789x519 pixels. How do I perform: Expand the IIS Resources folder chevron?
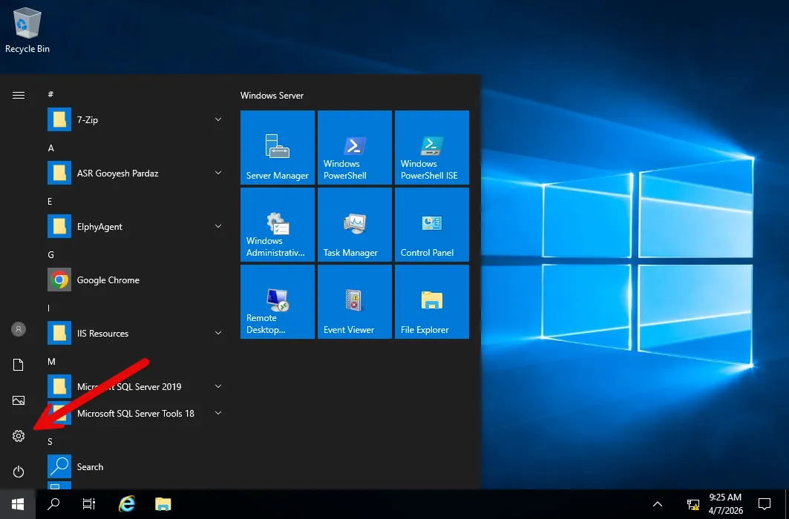tap(218, 334)
